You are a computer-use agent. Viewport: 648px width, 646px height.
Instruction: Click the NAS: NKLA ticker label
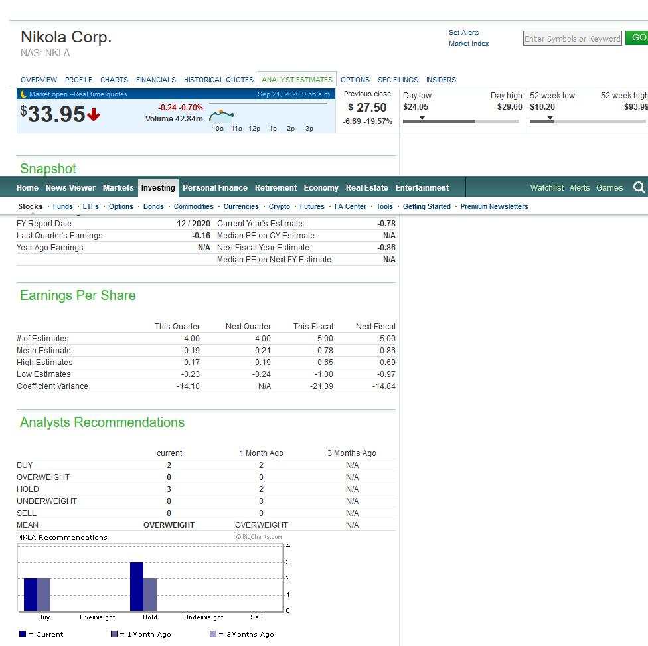(45, 53)
